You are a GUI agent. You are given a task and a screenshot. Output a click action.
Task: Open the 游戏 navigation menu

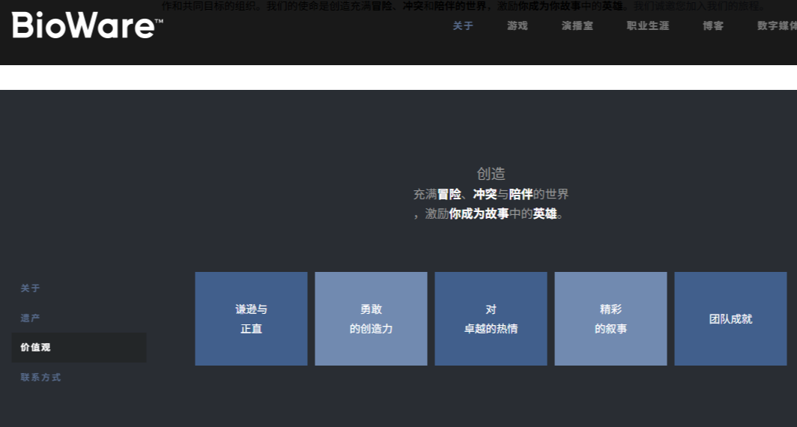(x=518, y=26)
